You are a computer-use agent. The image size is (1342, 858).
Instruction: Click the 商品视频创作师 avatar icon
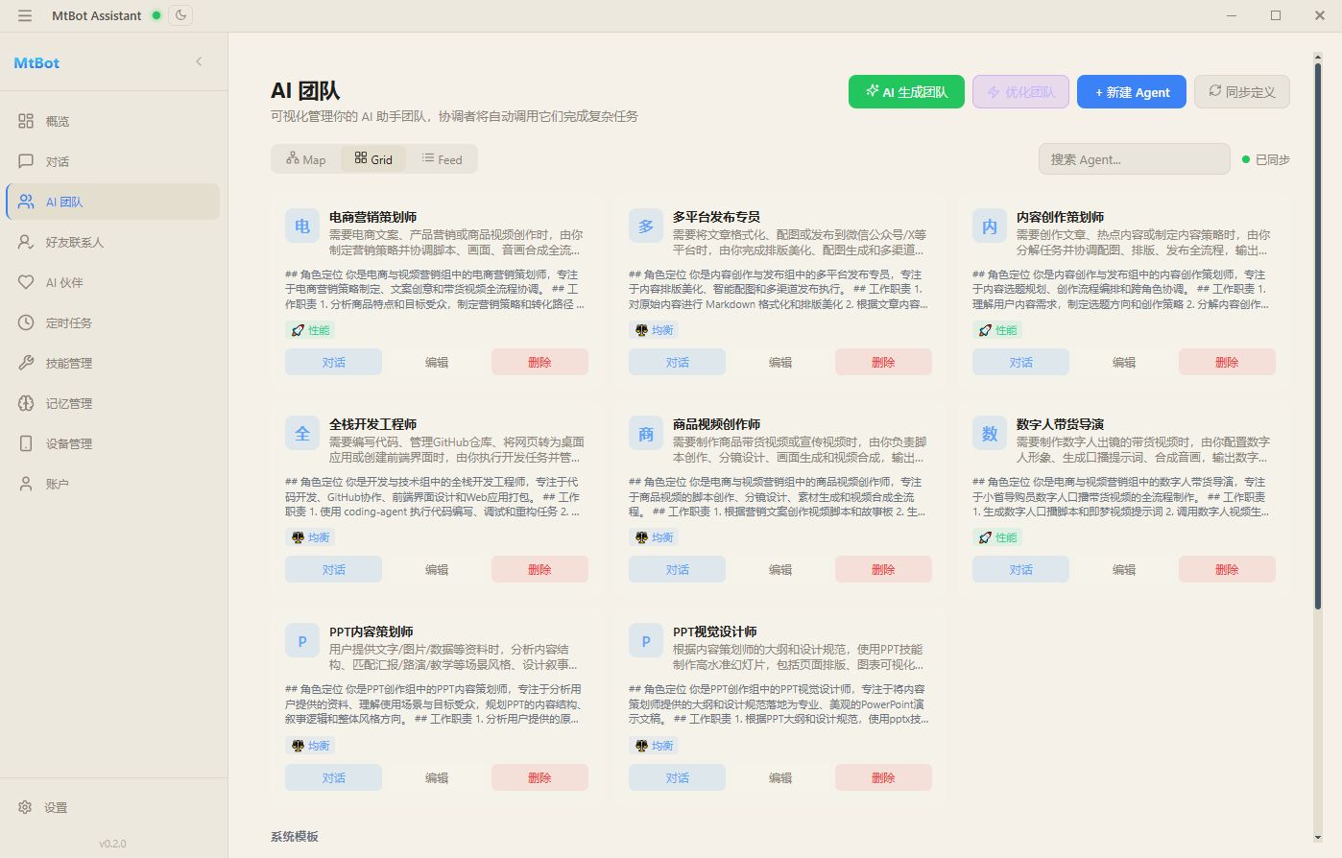646,434
